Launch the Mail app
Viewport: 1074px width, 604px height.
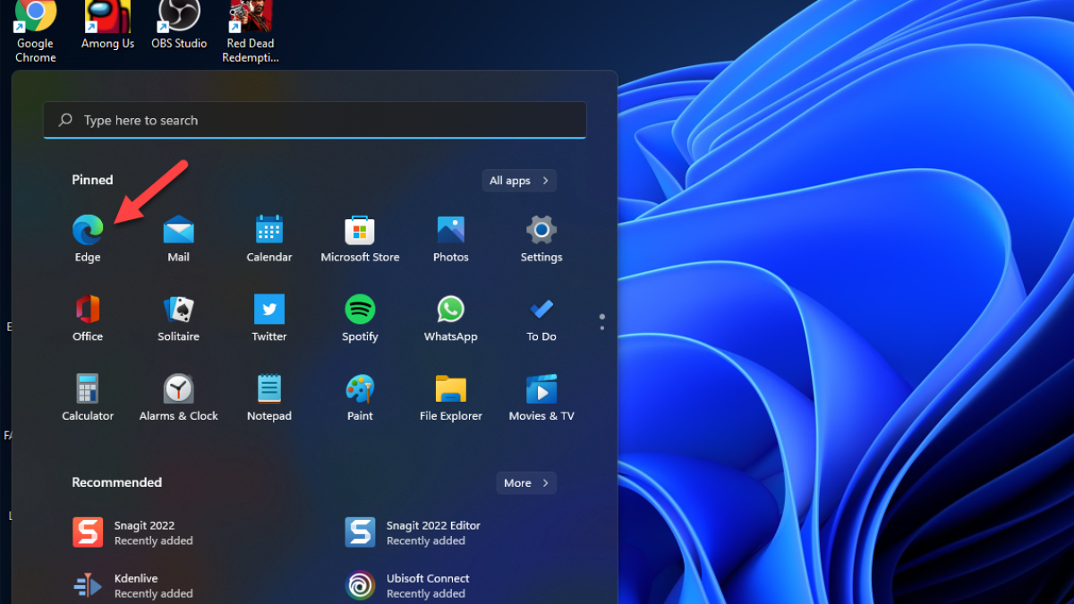coord(178,238)
